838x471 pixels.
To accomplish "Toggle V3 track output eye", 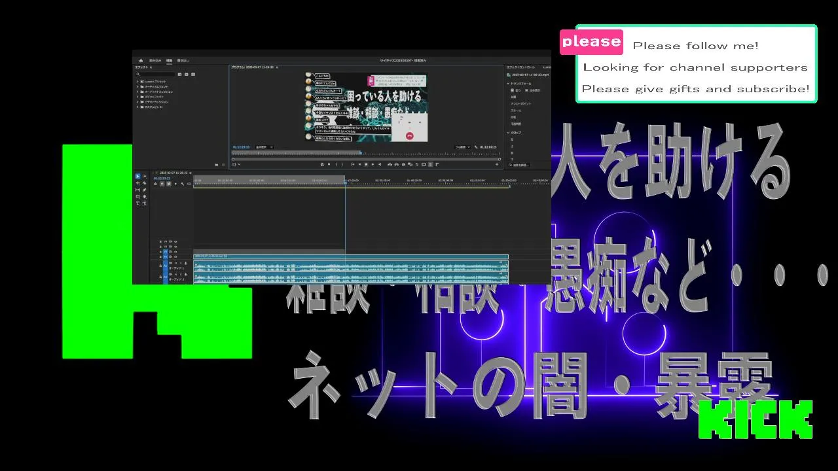I will pos(175,247).
